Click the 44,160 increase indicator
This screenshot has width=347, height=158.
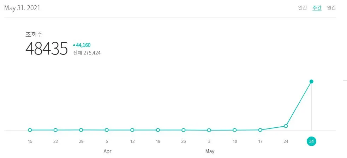pyautogui.click(x=82, y=45)
